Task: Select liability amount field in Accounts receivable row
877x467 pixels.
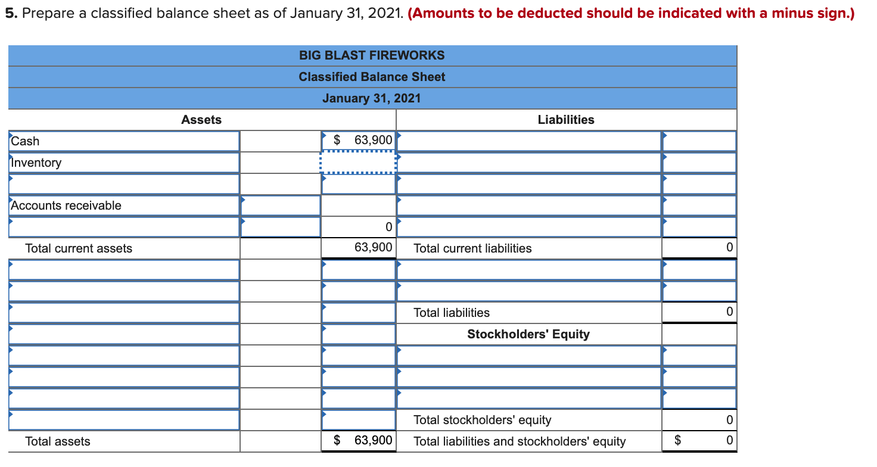Action: pyautogui.click(x=699, y=206)
